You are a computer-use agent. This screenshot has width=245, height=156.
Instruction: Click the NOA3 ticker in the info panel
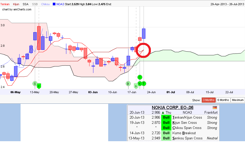pyautogui.click(x=187, y=112)
